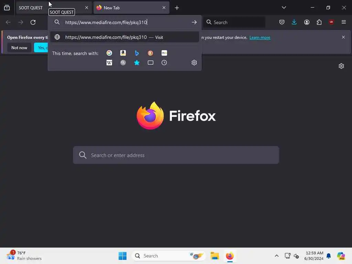352x264 pixels.
Task: Open a new tab with plus button
Action: point(177,8)
